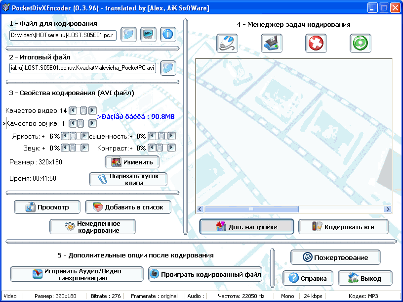Click the video quality slider thumb
Image resolution: width=403 pixels, height=302 pixels.
click(83, 111)
